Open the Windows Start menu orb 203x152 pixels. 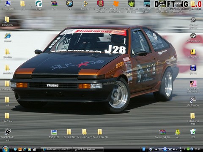5,149
